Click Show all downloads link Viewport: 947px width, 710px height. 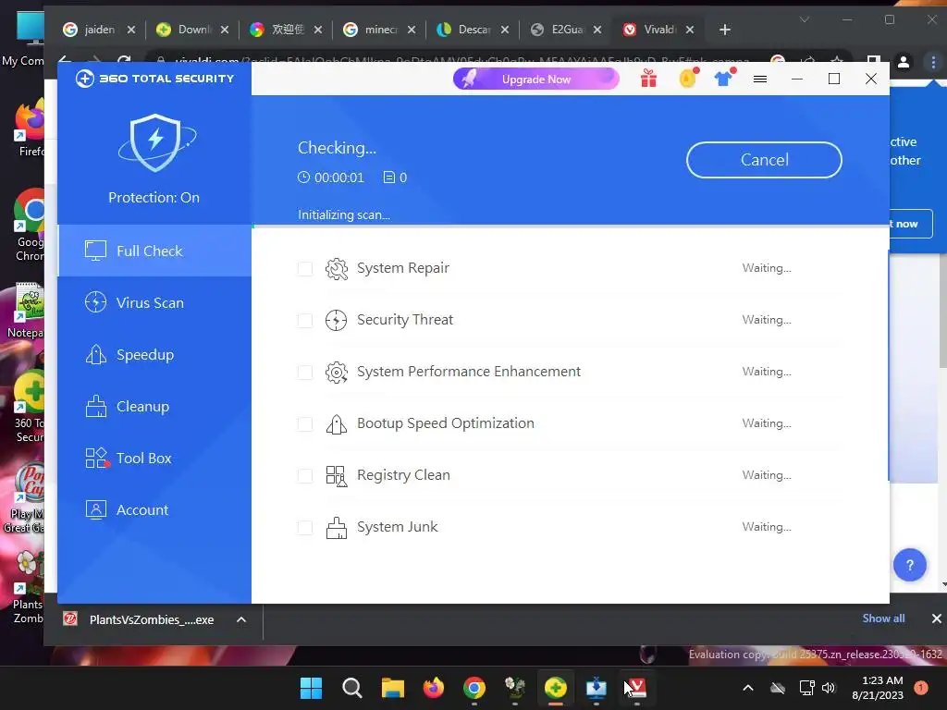coord(883,618)
